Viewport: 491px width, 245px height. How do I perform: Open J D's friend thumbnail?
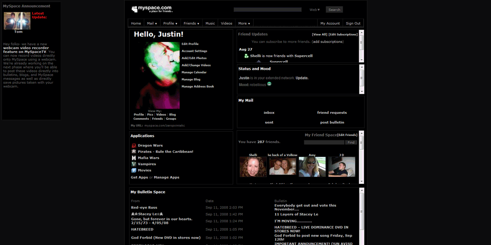click(342, 167)
